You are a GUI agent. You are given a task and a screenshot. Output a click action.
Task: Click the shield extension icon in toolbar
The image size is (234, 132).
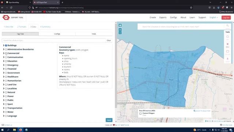227,8
